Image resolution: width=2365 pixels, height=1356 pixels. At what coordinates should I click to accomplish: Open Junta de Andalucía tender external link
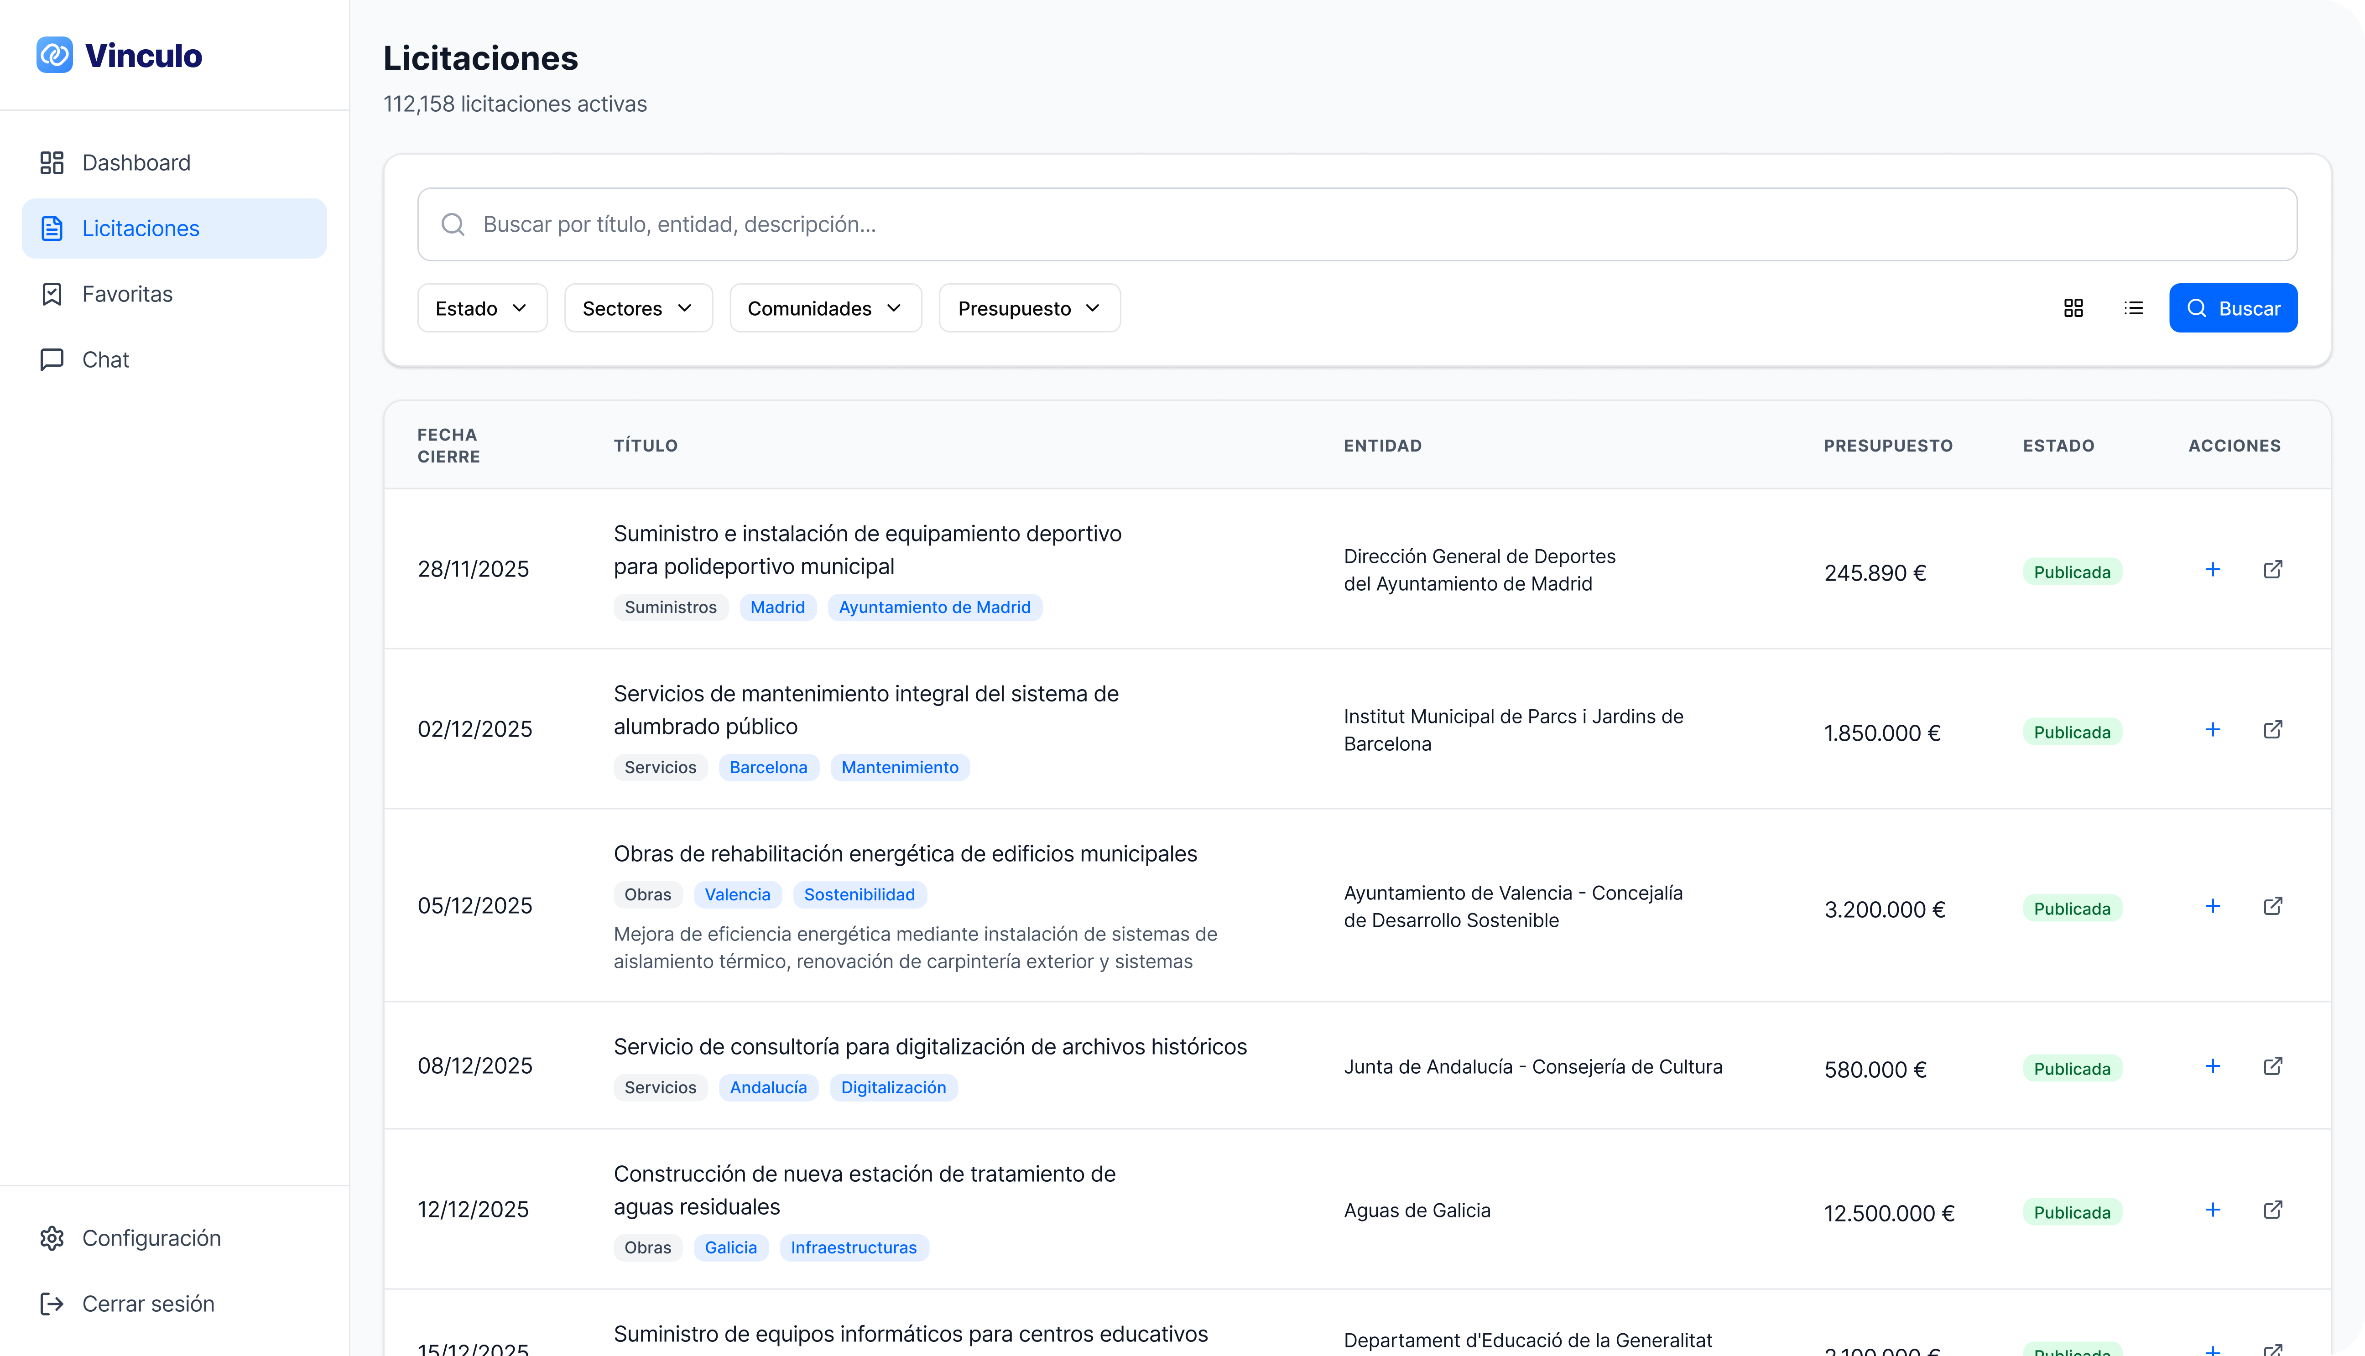[2273, 1066]
